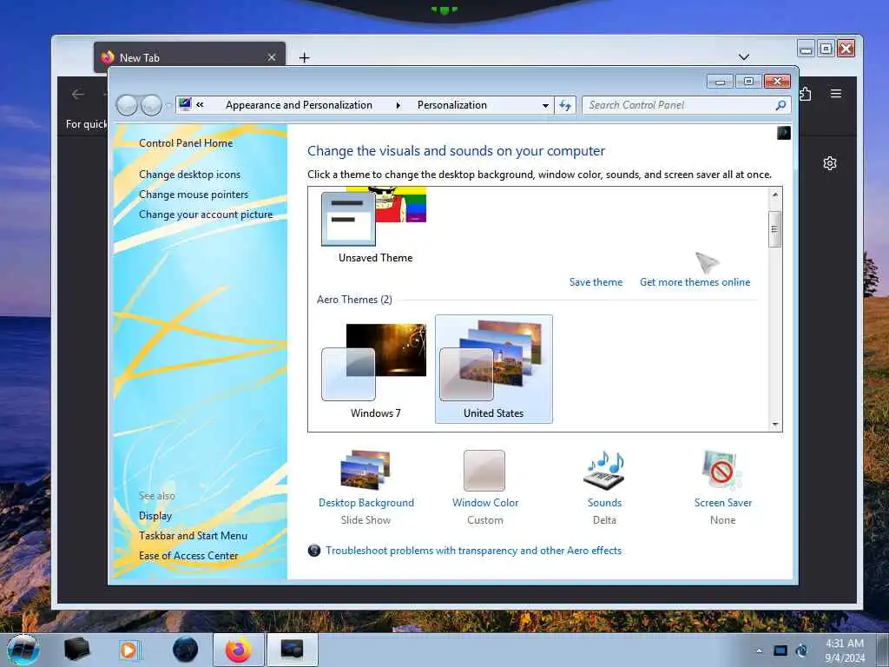The height and width of the screenshot is (667, 889).
Task: Click the black box icon on taskbar
Action: [x=77, y=650]
